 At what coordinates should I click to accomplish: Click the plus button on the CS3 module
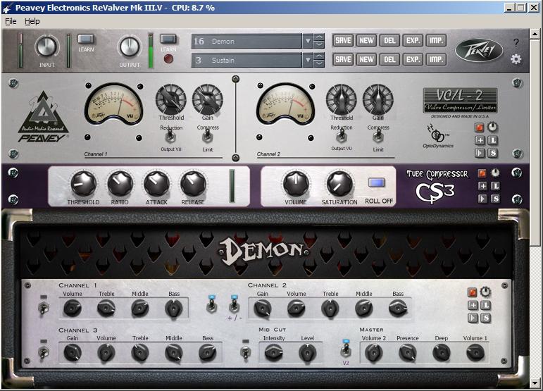click(482, 186)
